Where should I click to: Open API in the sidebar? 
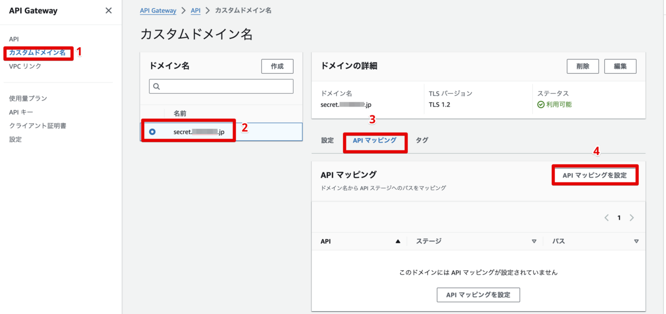[14, 39]
